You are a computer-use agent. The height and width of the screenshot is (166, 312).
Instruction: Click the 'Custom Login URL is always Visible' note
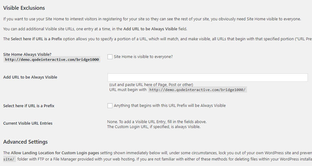point(154,126)
